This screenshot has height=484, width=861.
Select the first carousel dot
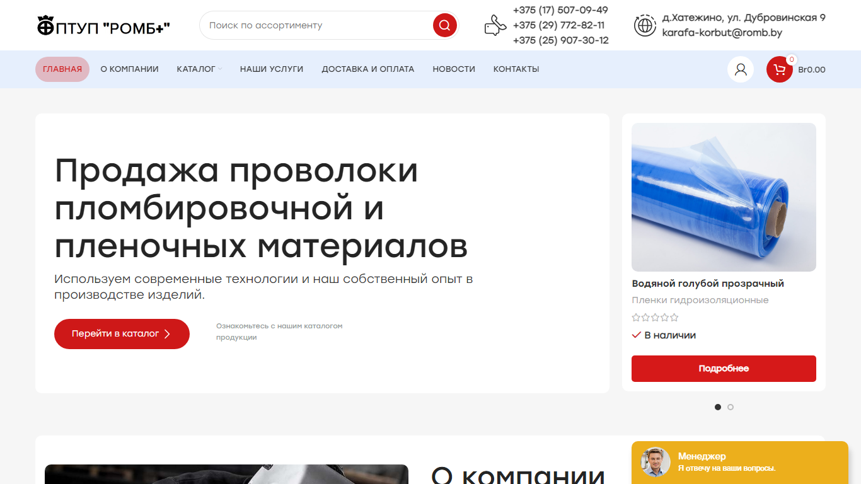(718, 407)
